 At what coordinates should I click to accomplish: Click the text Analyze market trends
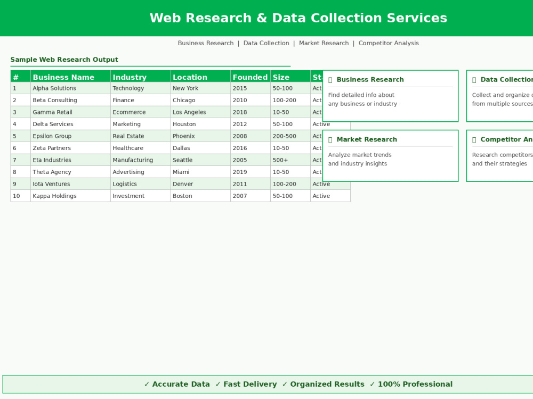[360, 155]
